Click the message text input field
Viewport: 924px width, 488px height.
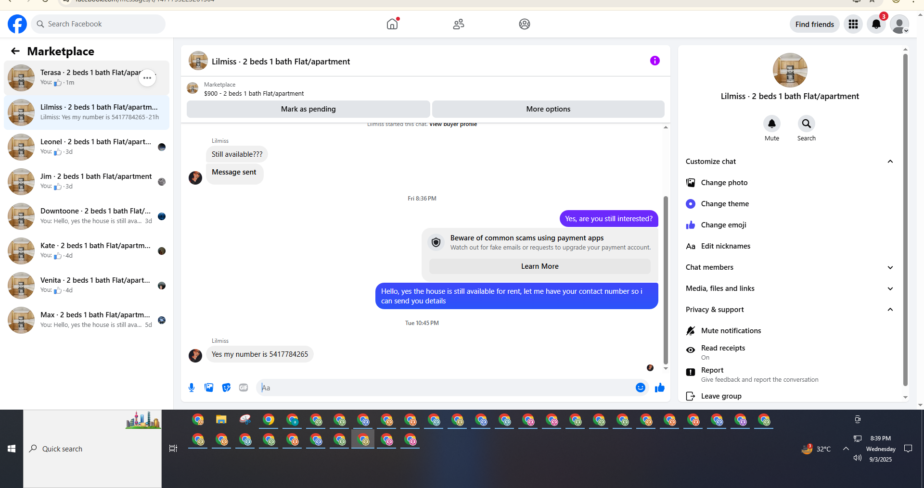point(445,388)
